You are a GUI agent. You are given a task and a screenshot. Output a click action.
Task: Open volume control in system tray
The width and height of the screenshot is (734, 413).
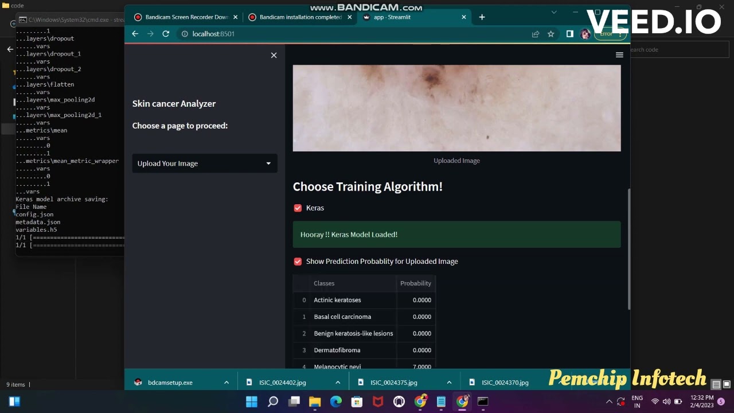tap(666, 402)
